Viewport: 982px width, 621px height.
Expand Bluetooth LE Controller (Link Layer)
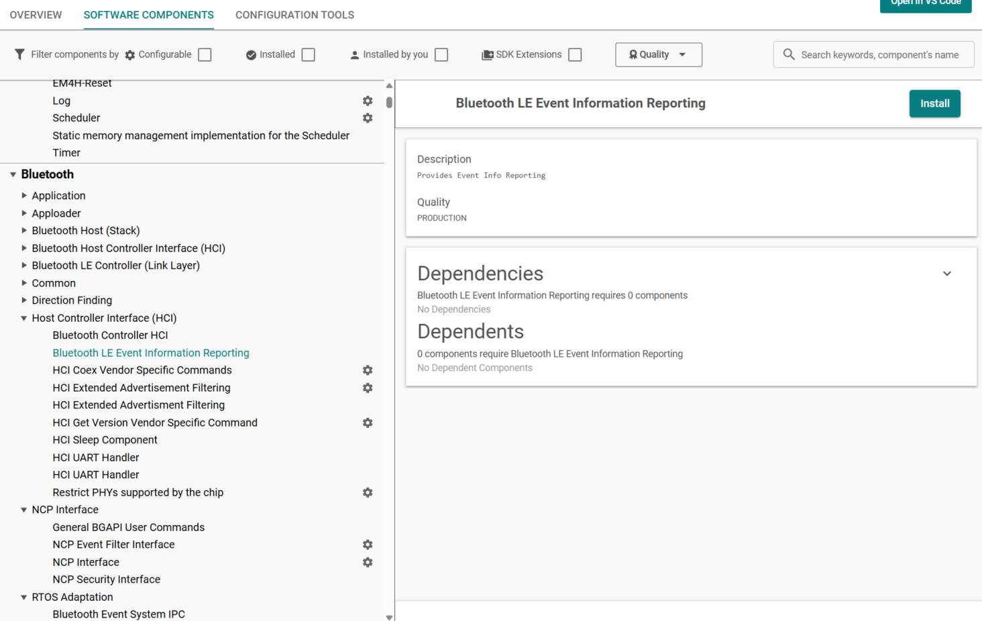tap(24, 266)
